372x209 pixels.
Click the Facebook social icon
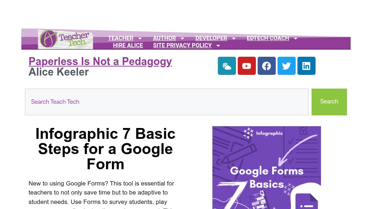tap(266, 66)
